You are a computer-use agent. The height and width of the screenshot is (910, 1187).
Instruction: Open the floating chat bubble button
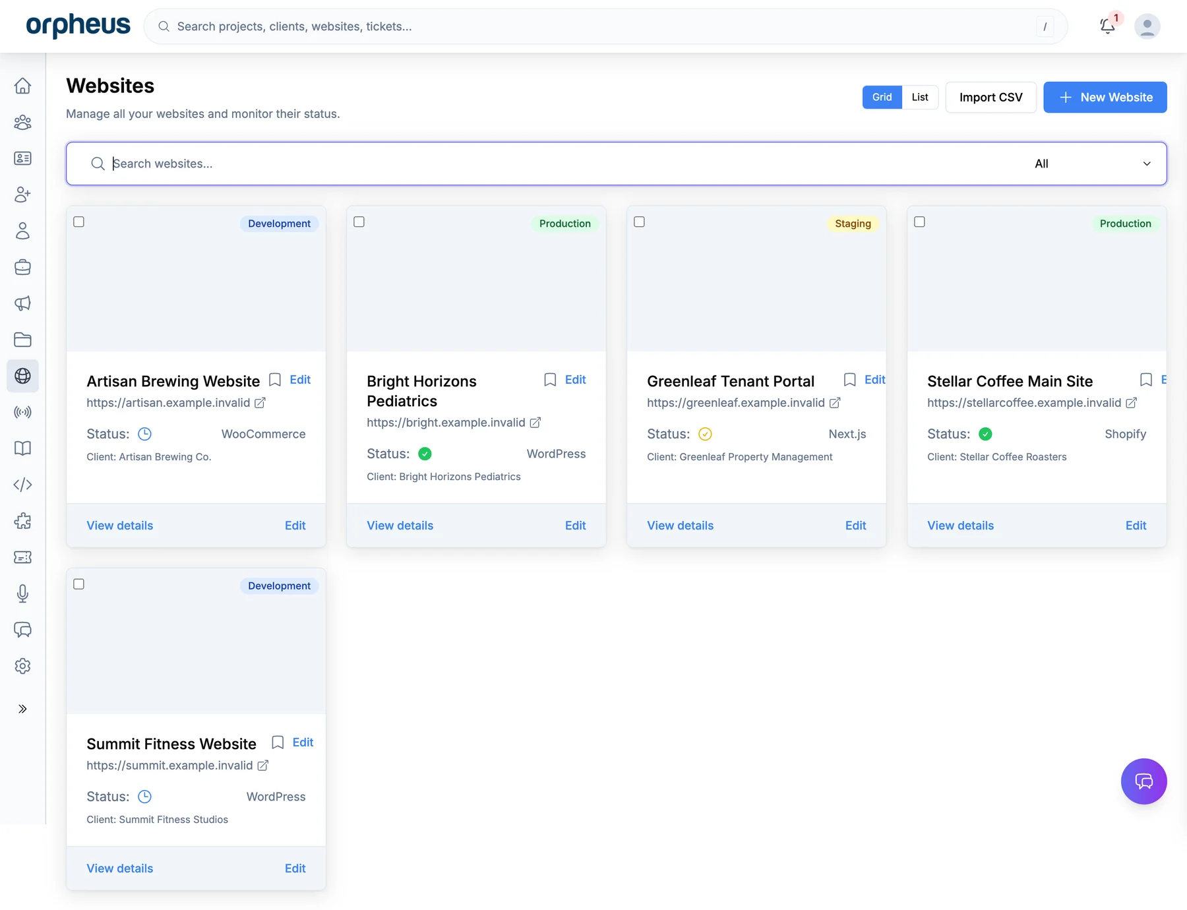click(x=1143, y=781)
